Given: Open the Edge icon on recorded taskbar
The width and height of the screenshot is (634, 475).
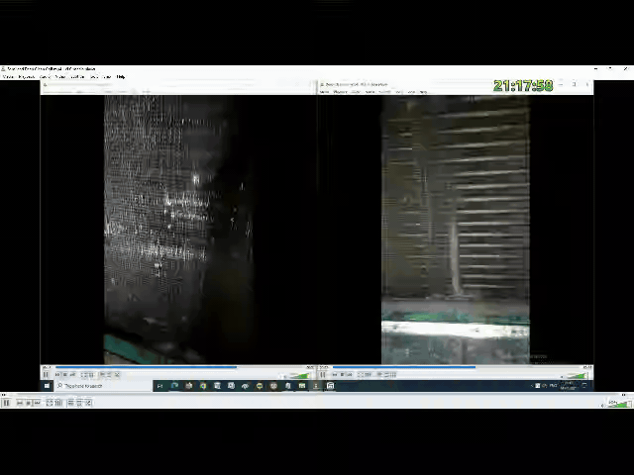Looking at the screenshot, I should click(x=174, y=386).
